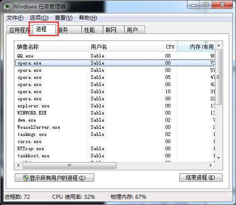Select the dwm.exe process
The height and width of the screenshot is (205, 236).
click(x=115, y=120)
